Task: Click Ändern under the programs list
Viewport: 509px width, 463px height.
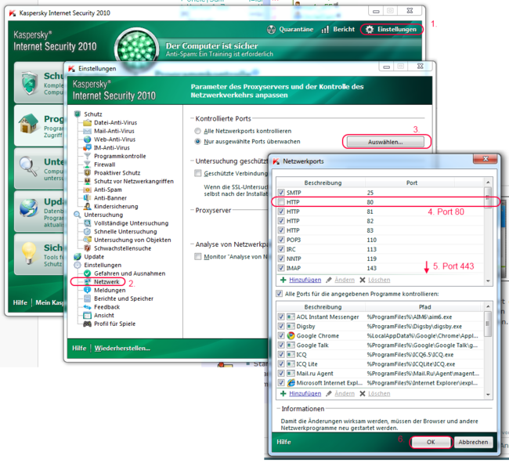Action: click(x=345, y=393)
